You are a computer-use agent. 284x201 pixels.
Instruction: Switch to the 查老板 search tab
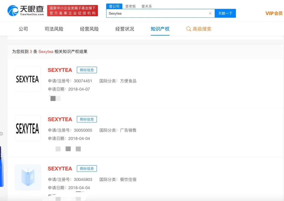pyautogui.click(x=130, y=6)
